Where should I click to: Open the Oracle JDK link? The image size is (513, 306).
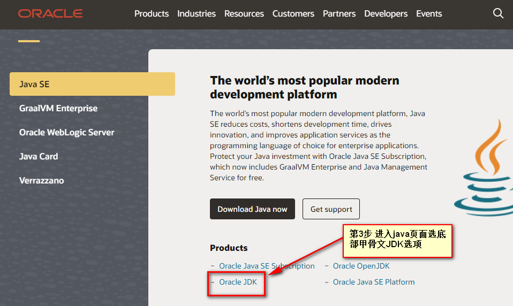(x=238, y=282)
